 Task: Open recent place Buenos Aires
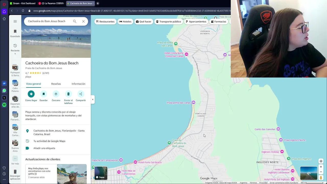(15, 146)
